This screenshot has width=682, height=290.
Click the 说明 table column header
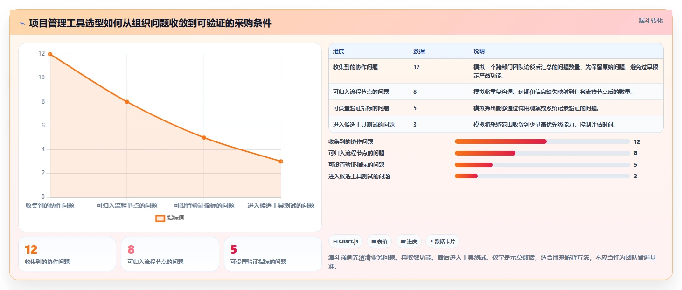(479, 51)
